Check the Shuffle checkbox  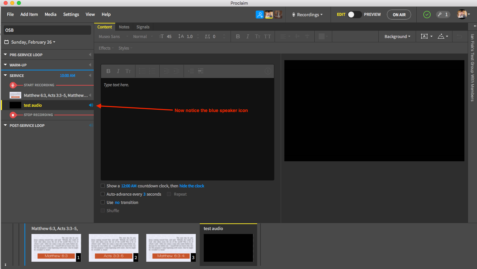pos(103,211)
